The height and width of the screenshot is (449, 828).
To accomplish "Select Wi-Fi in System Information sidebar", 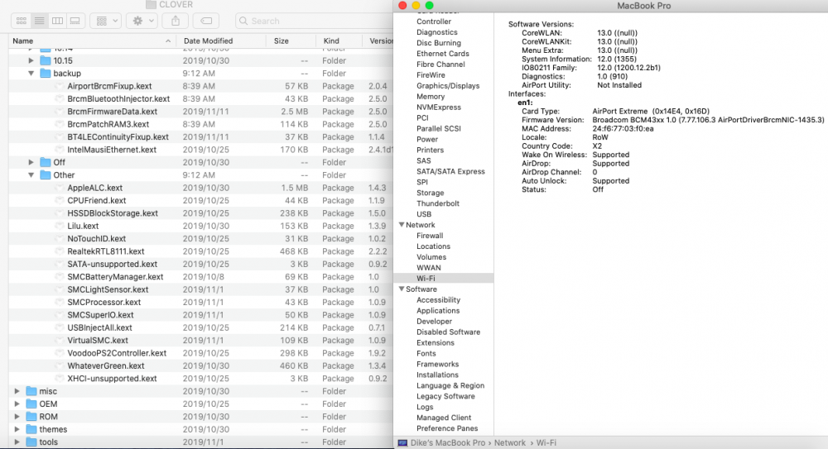I will [426, 279].
